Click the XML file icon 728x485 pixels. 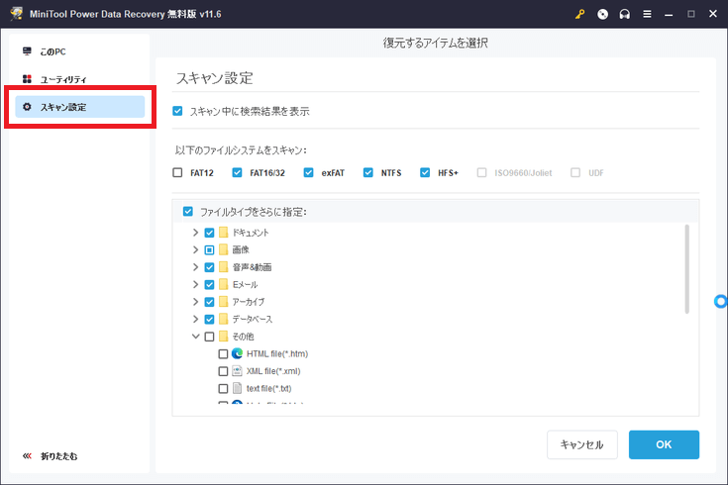(x=238, y=370)
